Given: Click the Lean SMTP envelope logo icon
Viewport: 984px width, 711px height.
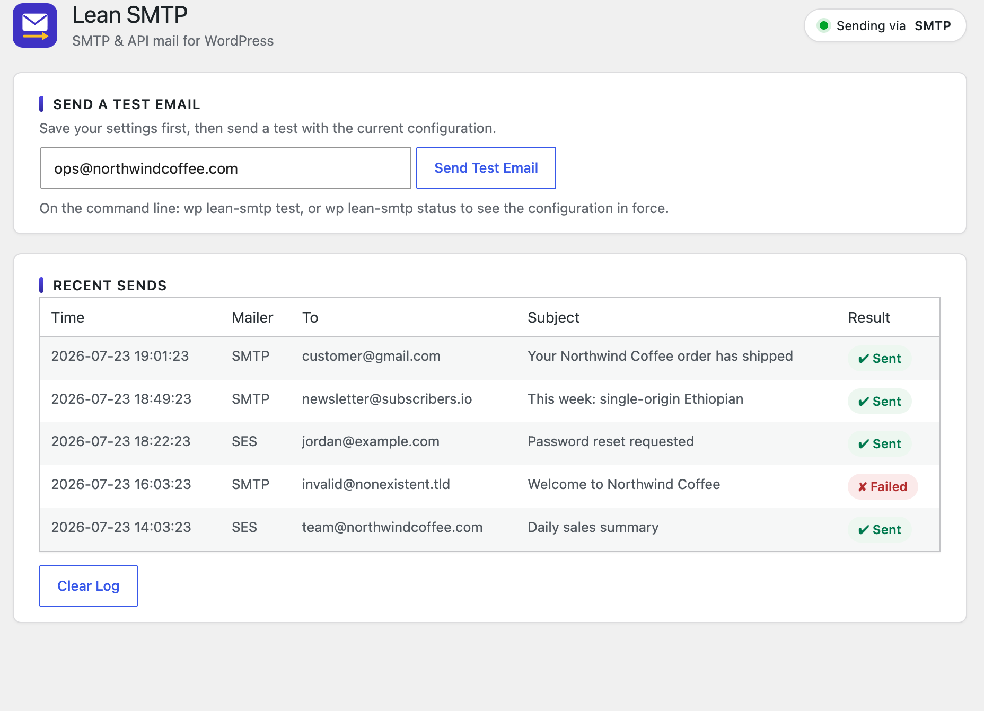Looking at the screenshot, I should (35, 25).
